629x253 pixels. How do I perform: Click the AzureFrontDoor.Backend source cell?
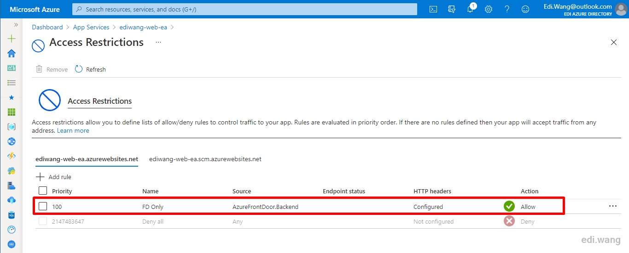[x=266, y=207]
